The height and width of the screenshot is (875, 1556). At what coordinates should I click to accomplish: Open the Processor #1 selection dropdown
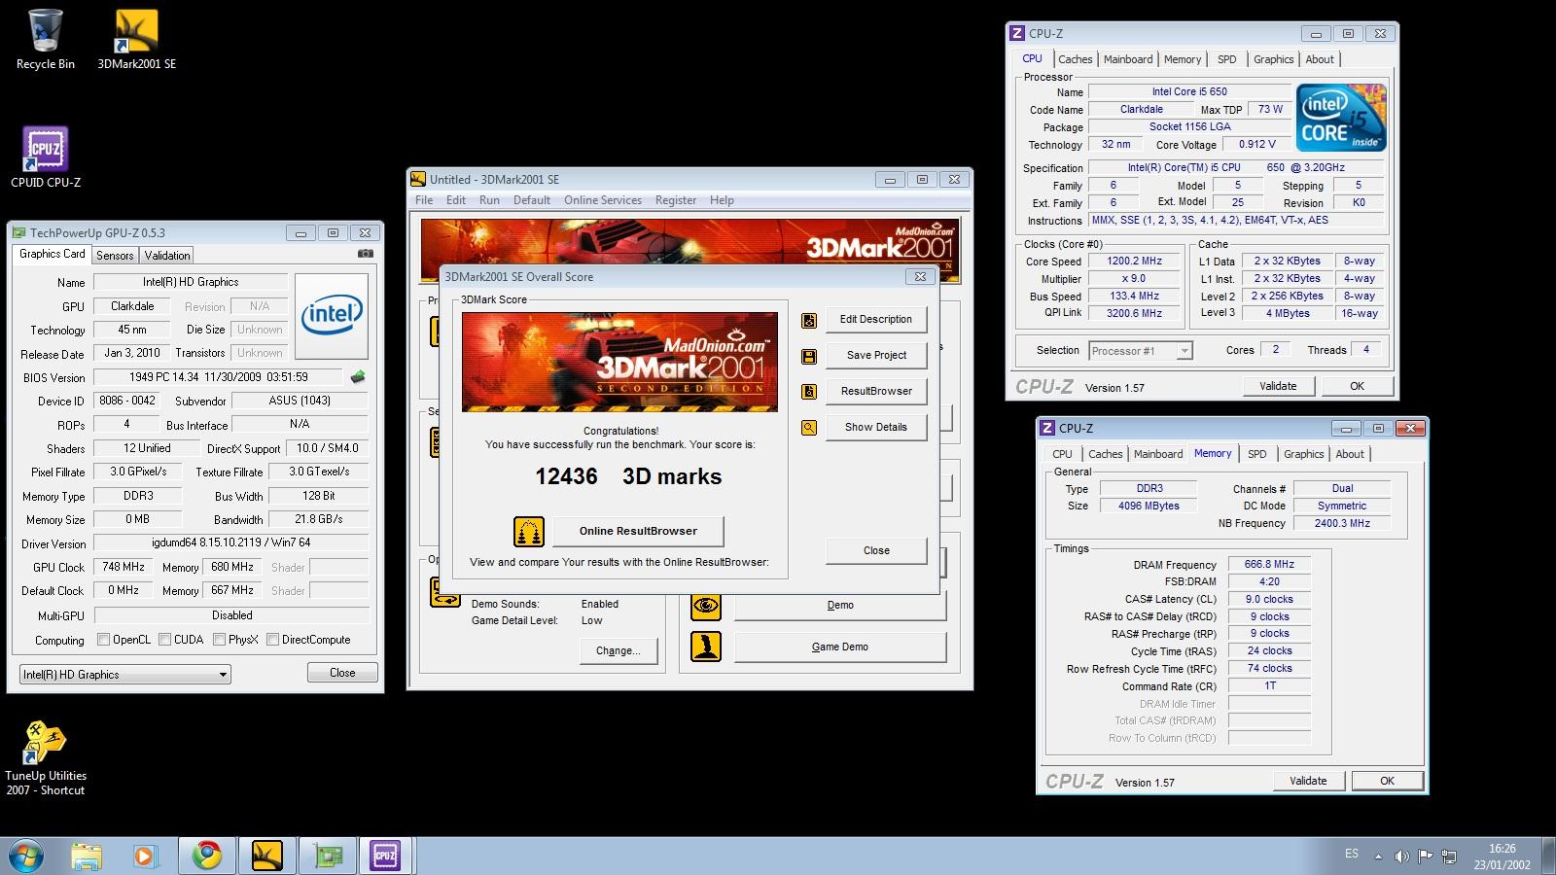pos(1141,351)
